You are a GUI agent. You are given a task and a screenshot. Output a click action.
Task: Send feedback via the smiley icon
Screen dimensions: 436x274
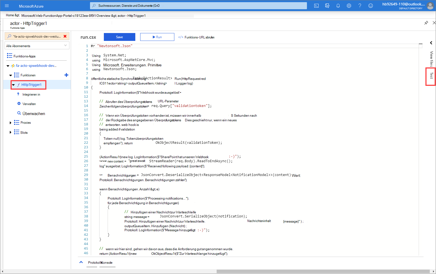coord(370,5)
